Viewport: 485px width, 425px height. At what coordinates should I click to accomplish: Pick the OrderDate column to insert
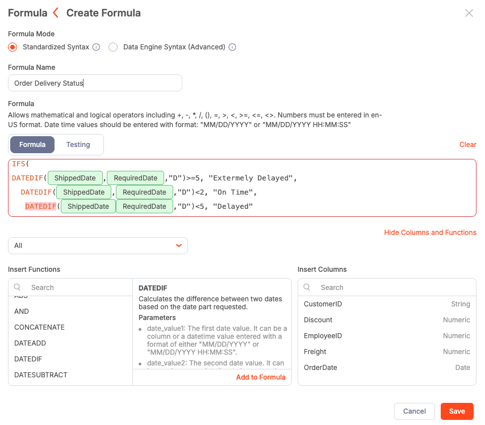320,368
